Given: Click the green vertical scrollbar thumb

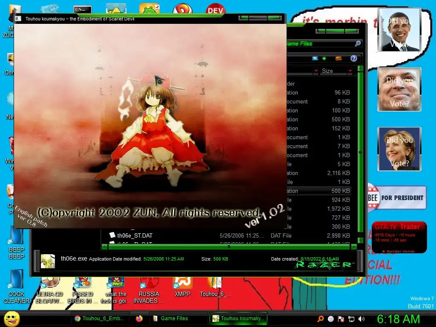Looking at the screenshot, I should 360,152.
